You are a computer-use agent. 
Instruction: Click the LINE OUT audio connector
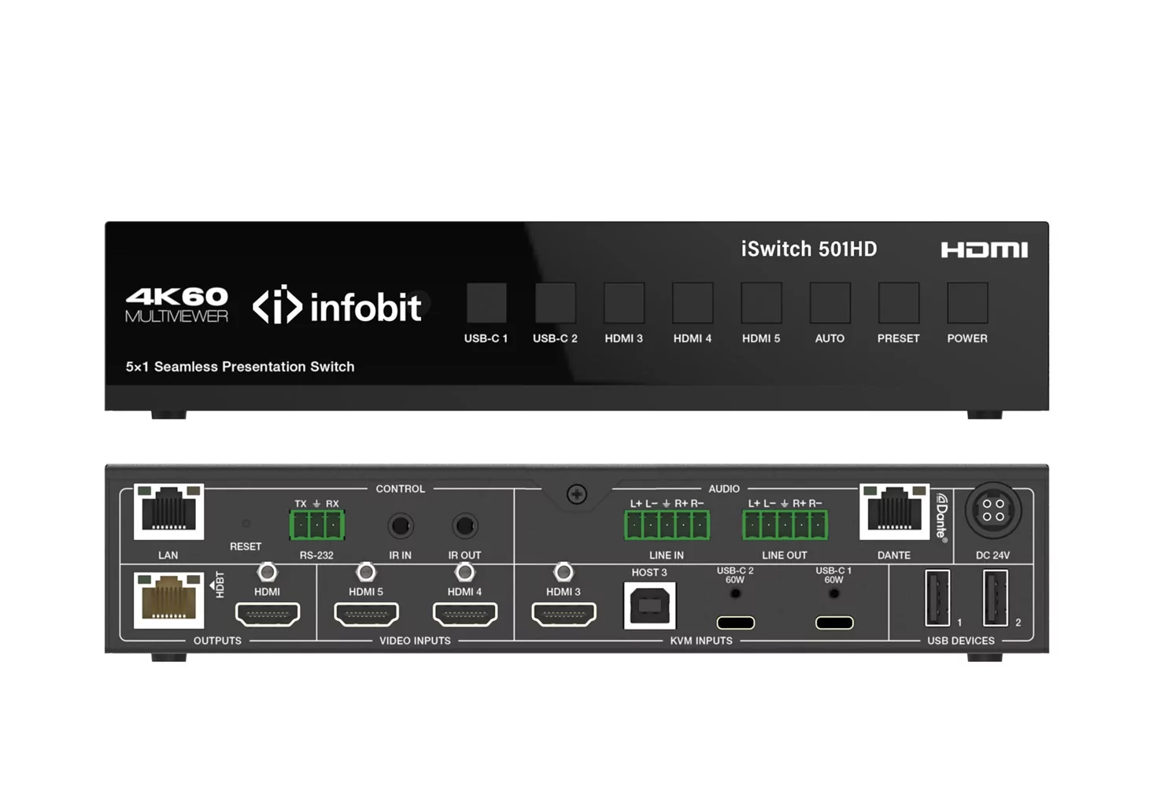coord(784,525)
